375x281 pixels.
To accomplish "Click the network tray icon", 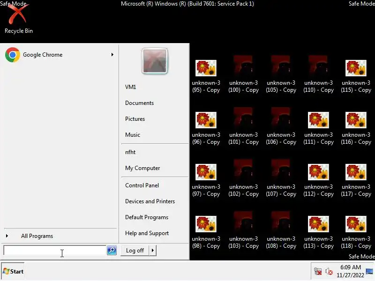I will [x=318, y=272].
